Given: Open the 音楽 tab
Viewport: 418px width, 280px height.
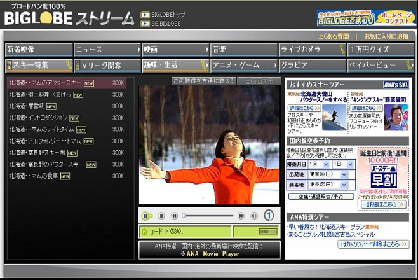Looking at the screenshot, I should point(244,50).
